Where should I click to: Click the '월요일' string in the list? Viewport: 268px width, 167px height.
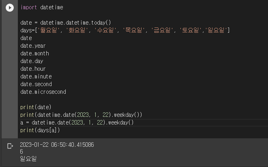coord(48,30)
